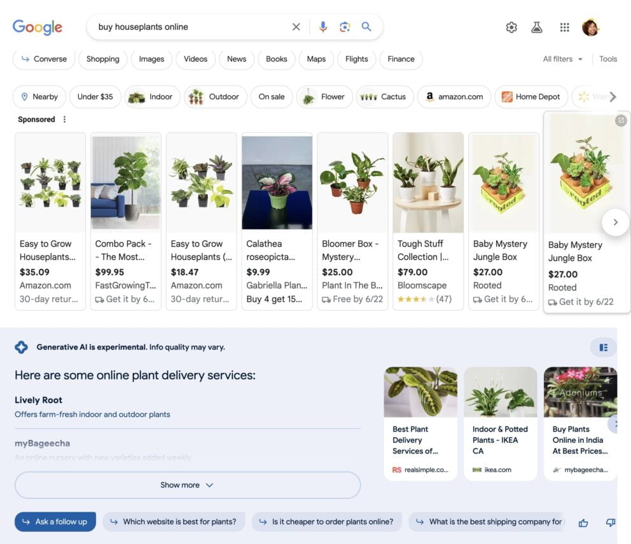Click the next arrow on sponsored carousel

click(615, 222)
